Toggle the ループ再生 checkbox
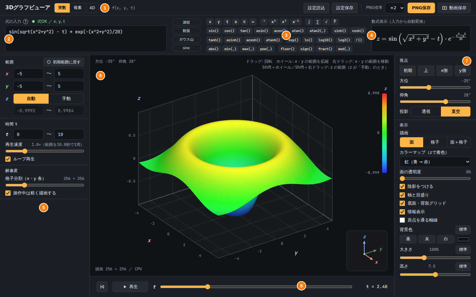The image size is (476, 297). (8, 159)
